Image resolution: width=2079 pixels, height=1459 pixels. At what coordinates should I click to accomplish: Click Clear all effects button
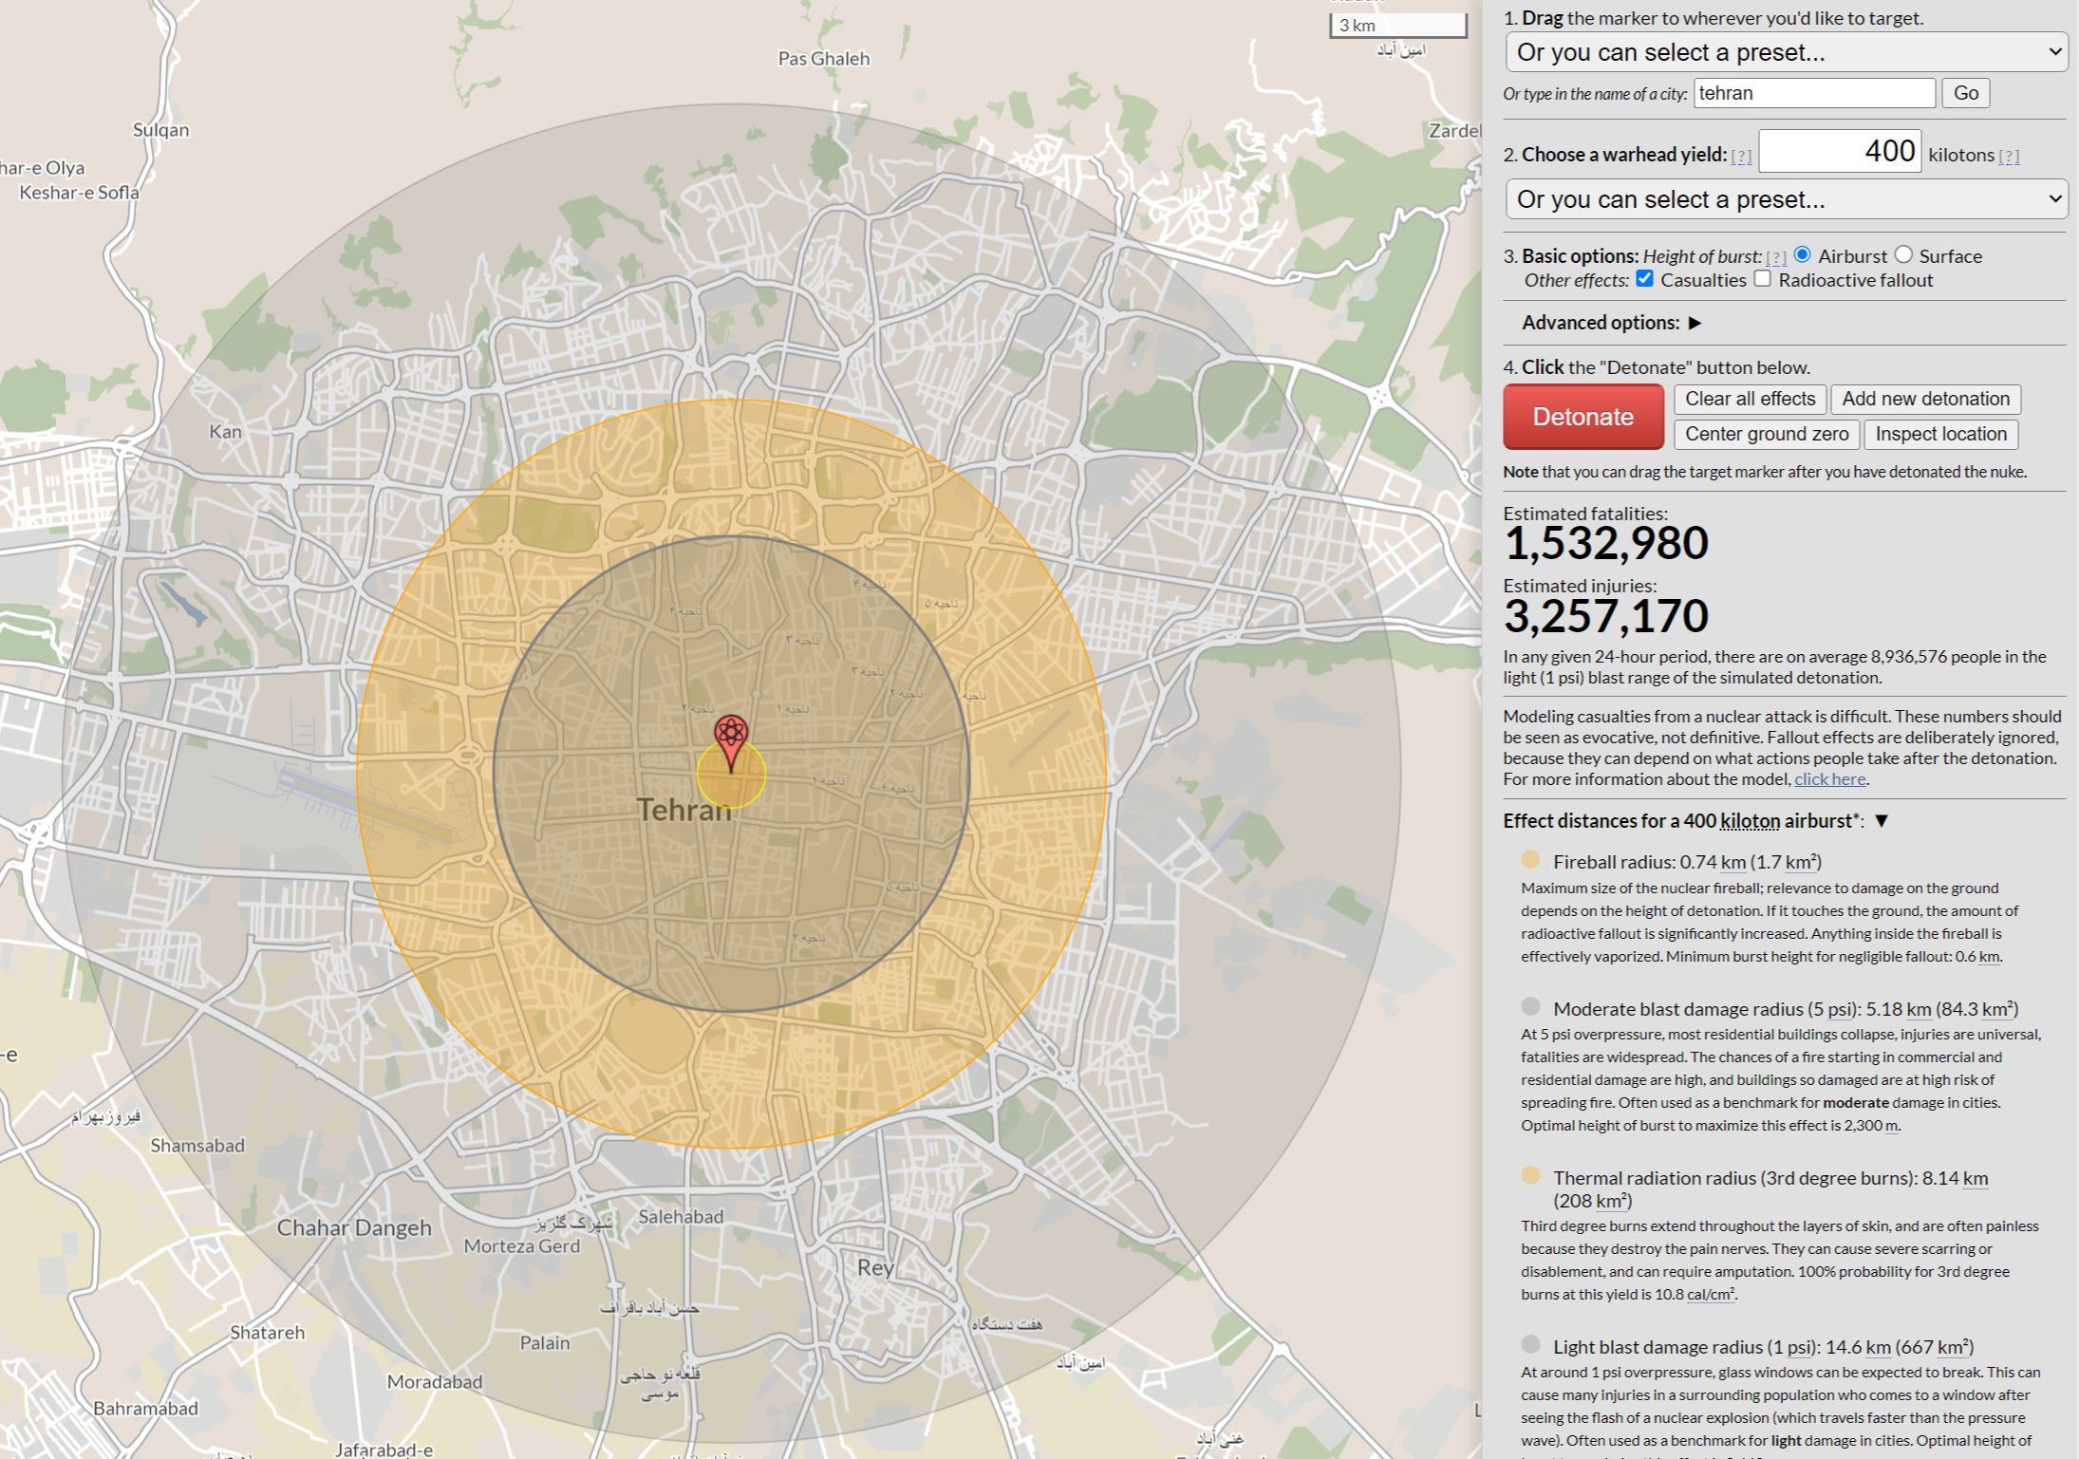coord(1750,399)
